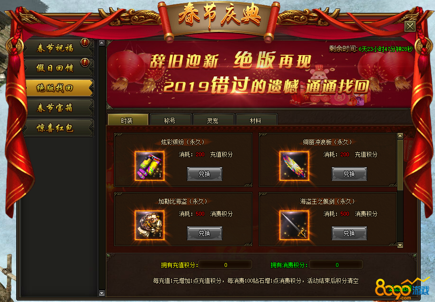Redeem 海盗王之佩剑 using 兑换 button
Image resolution: width=435 pixels, height=302 pixels.
[x=349, y=233]
